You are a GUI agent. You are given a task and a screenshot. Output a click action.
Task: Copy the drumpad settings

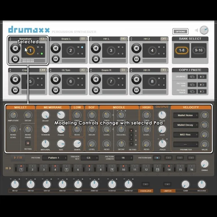tap(192, 77)
